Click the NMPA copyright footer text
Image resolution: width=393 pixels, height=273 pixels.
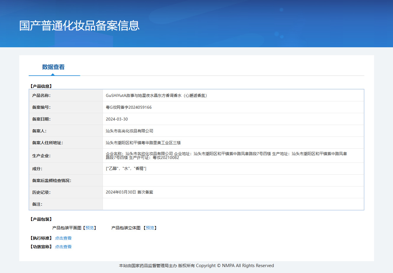(x=196, y=266)
